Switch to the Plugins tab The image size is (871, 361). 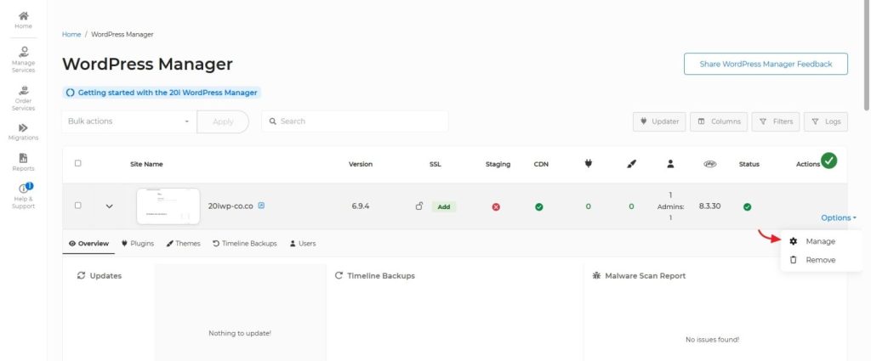138,244
